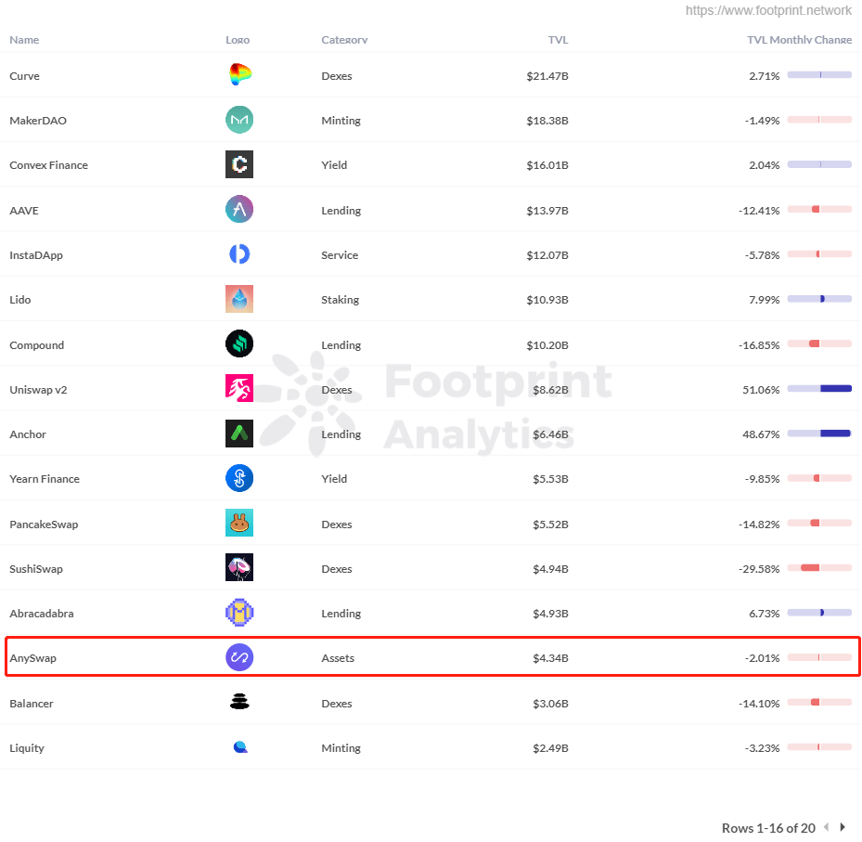Click Uniswap v2 monthly change bar

[x=819, y=389]
